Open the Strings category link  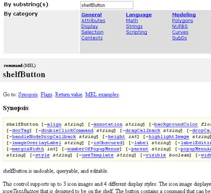click(134, 26)
